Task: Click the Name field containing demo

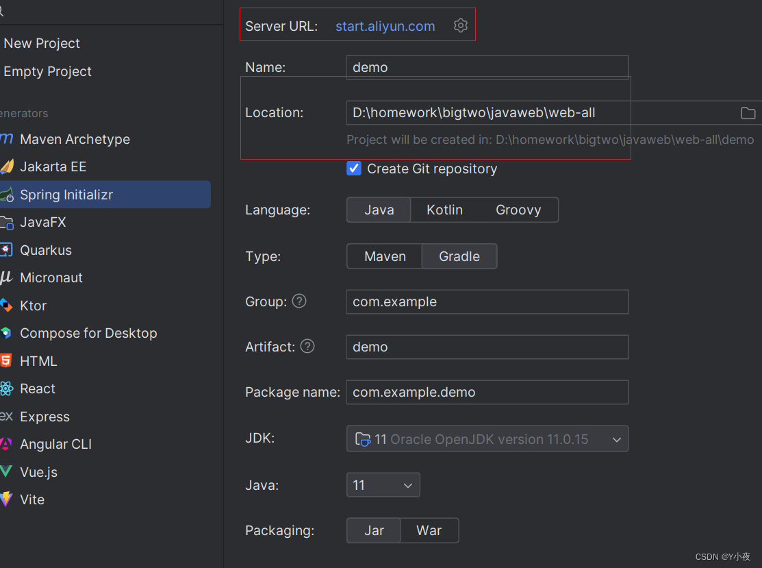Action: click(x=487, y=67)
